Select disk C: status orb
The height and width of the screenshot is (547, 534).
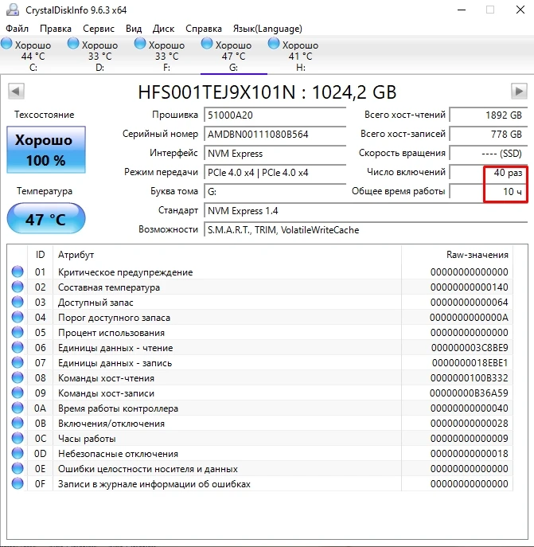(6, 44)
